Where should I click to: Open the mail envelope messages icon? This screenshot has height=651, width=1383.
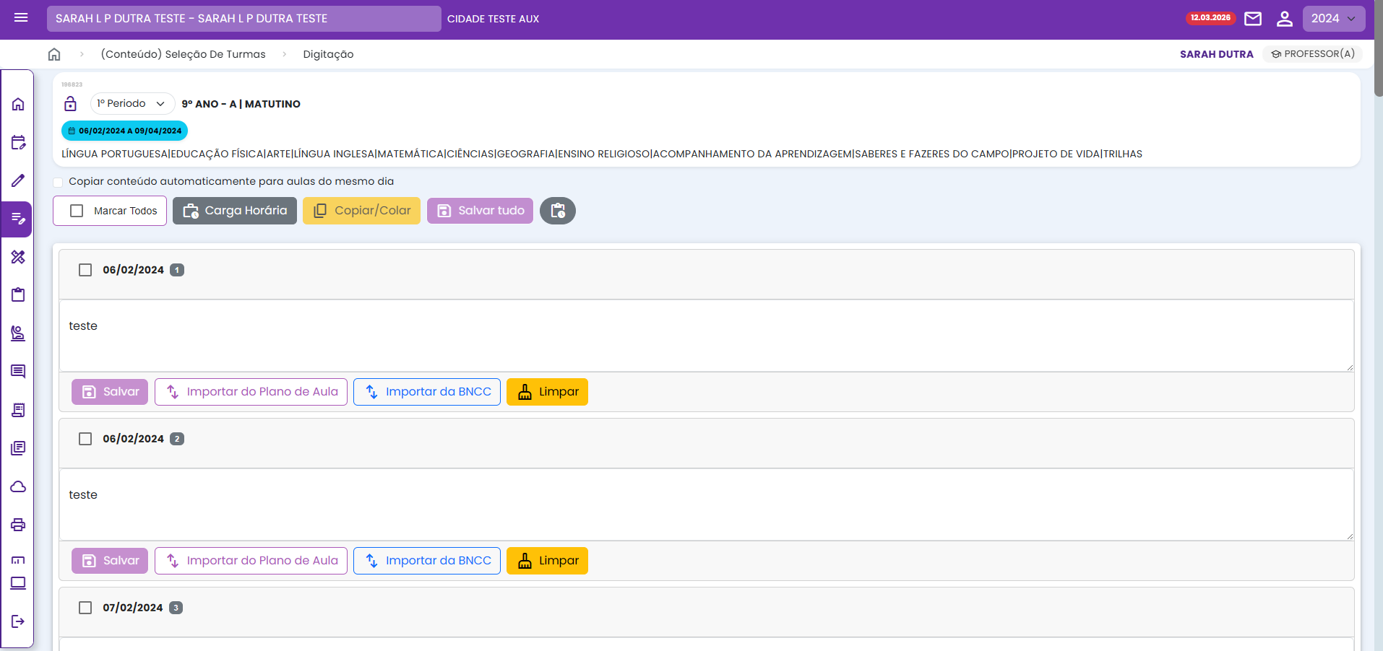[1253, 19]
